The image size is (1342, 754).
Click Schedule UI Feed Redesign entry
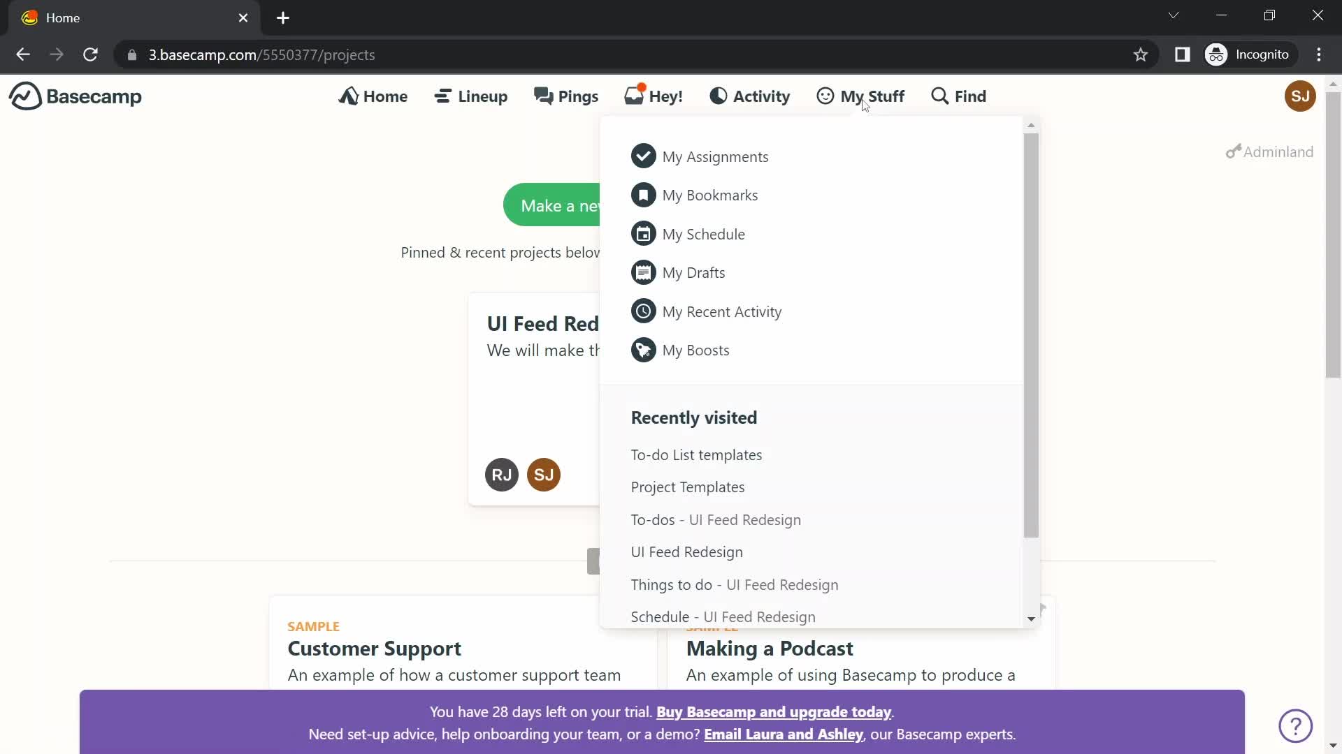(x=722, y=617)
